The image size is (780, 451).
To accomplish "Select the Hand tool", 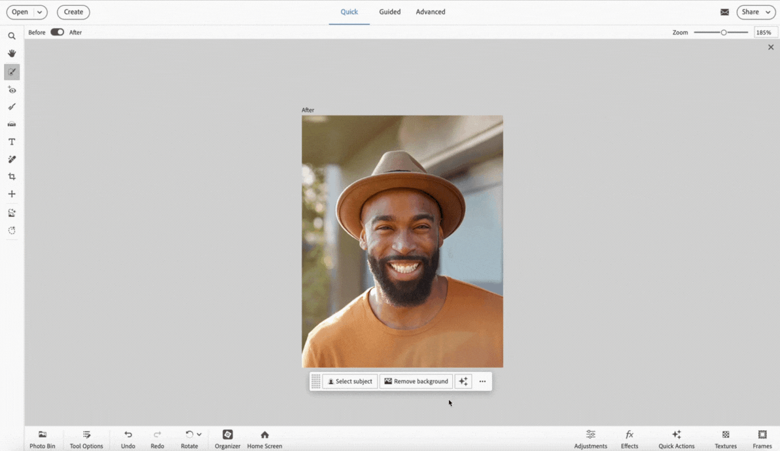I will (12, 54).
